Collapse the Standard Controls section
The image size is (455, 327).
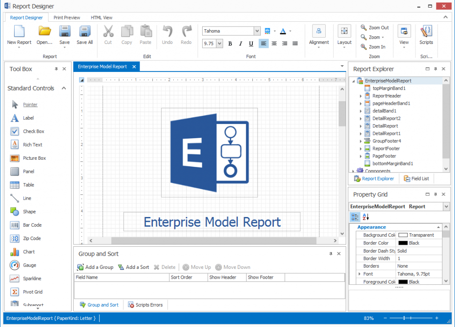click(x=64, y=88)
